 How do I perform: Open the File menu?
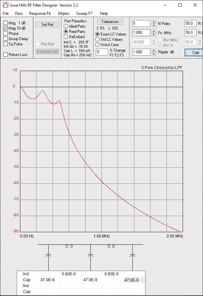(6, 13)
